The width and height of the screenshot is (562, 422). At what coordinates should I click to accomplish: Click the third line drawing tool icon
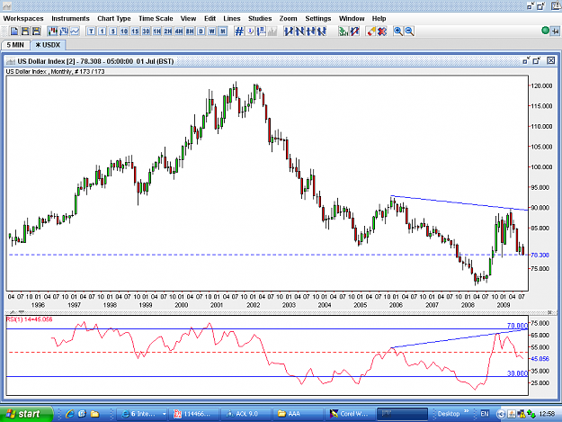tap(311, 31)
